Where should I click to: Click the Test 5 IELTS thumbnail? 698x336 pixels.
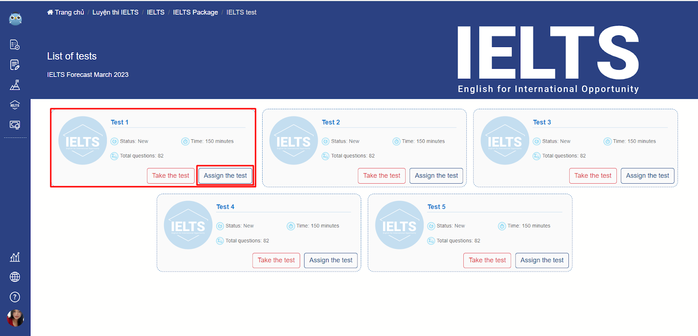399,225
